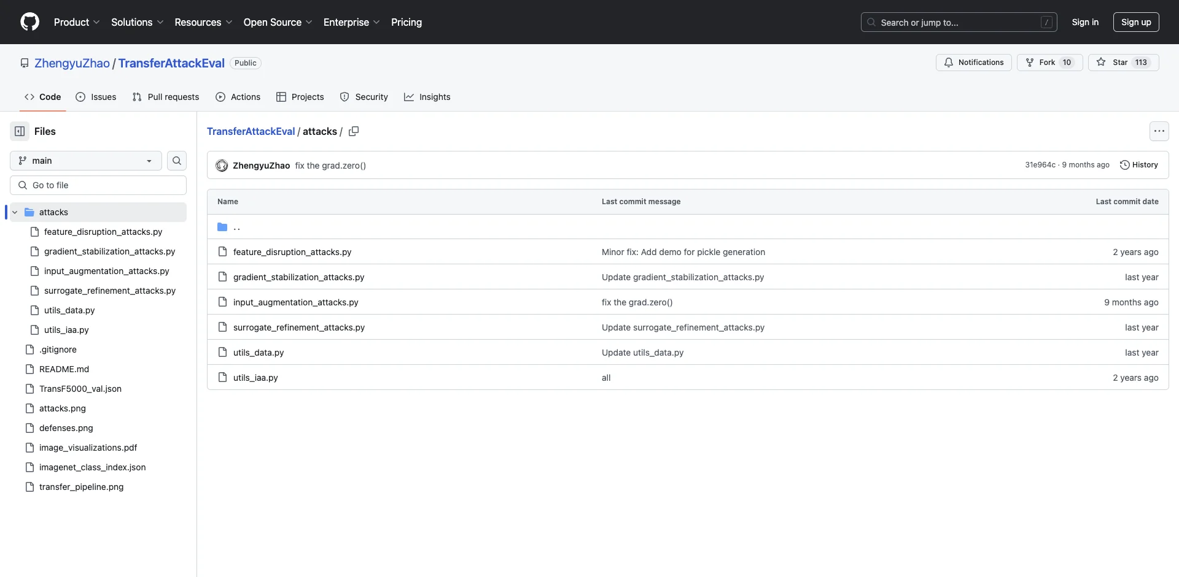Select image_visualizations.pdf in the file tree

88,448
